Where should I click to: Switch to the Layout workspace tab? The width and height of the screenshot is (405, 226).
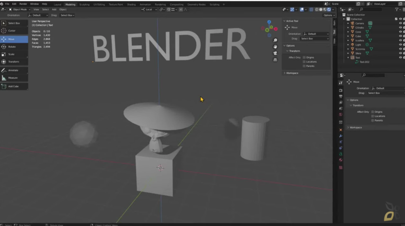coord(58,4)
